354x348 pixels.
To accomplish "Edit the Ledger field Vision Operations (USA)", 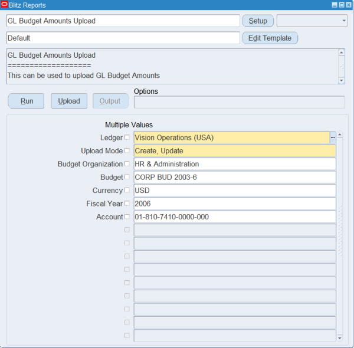I will tap(232, 137).
